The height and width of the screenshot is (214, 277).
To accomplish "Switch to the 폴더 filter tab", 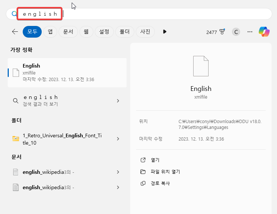I will tap(125, 32).
